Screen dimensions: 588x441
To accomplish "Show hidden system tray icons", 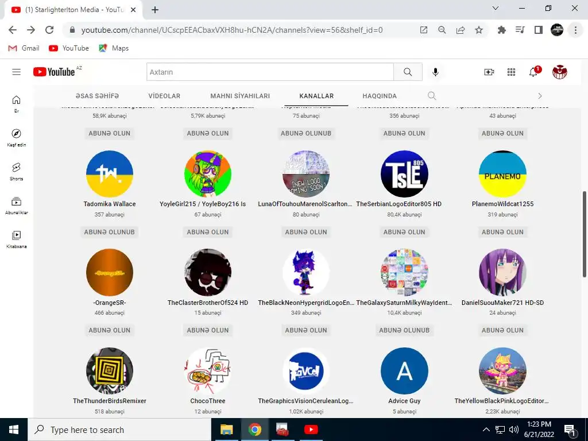I will tap(486, 430).
